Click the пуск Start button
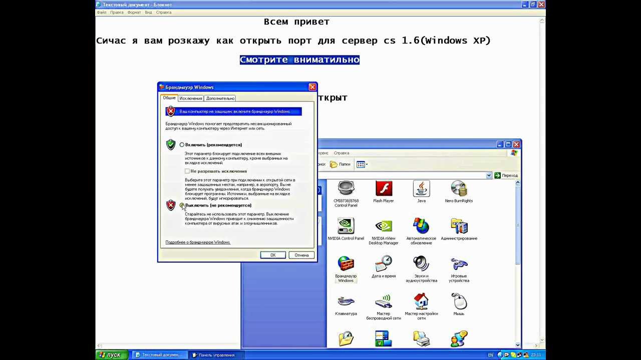 pyautogui.click(x=111, y=355)
